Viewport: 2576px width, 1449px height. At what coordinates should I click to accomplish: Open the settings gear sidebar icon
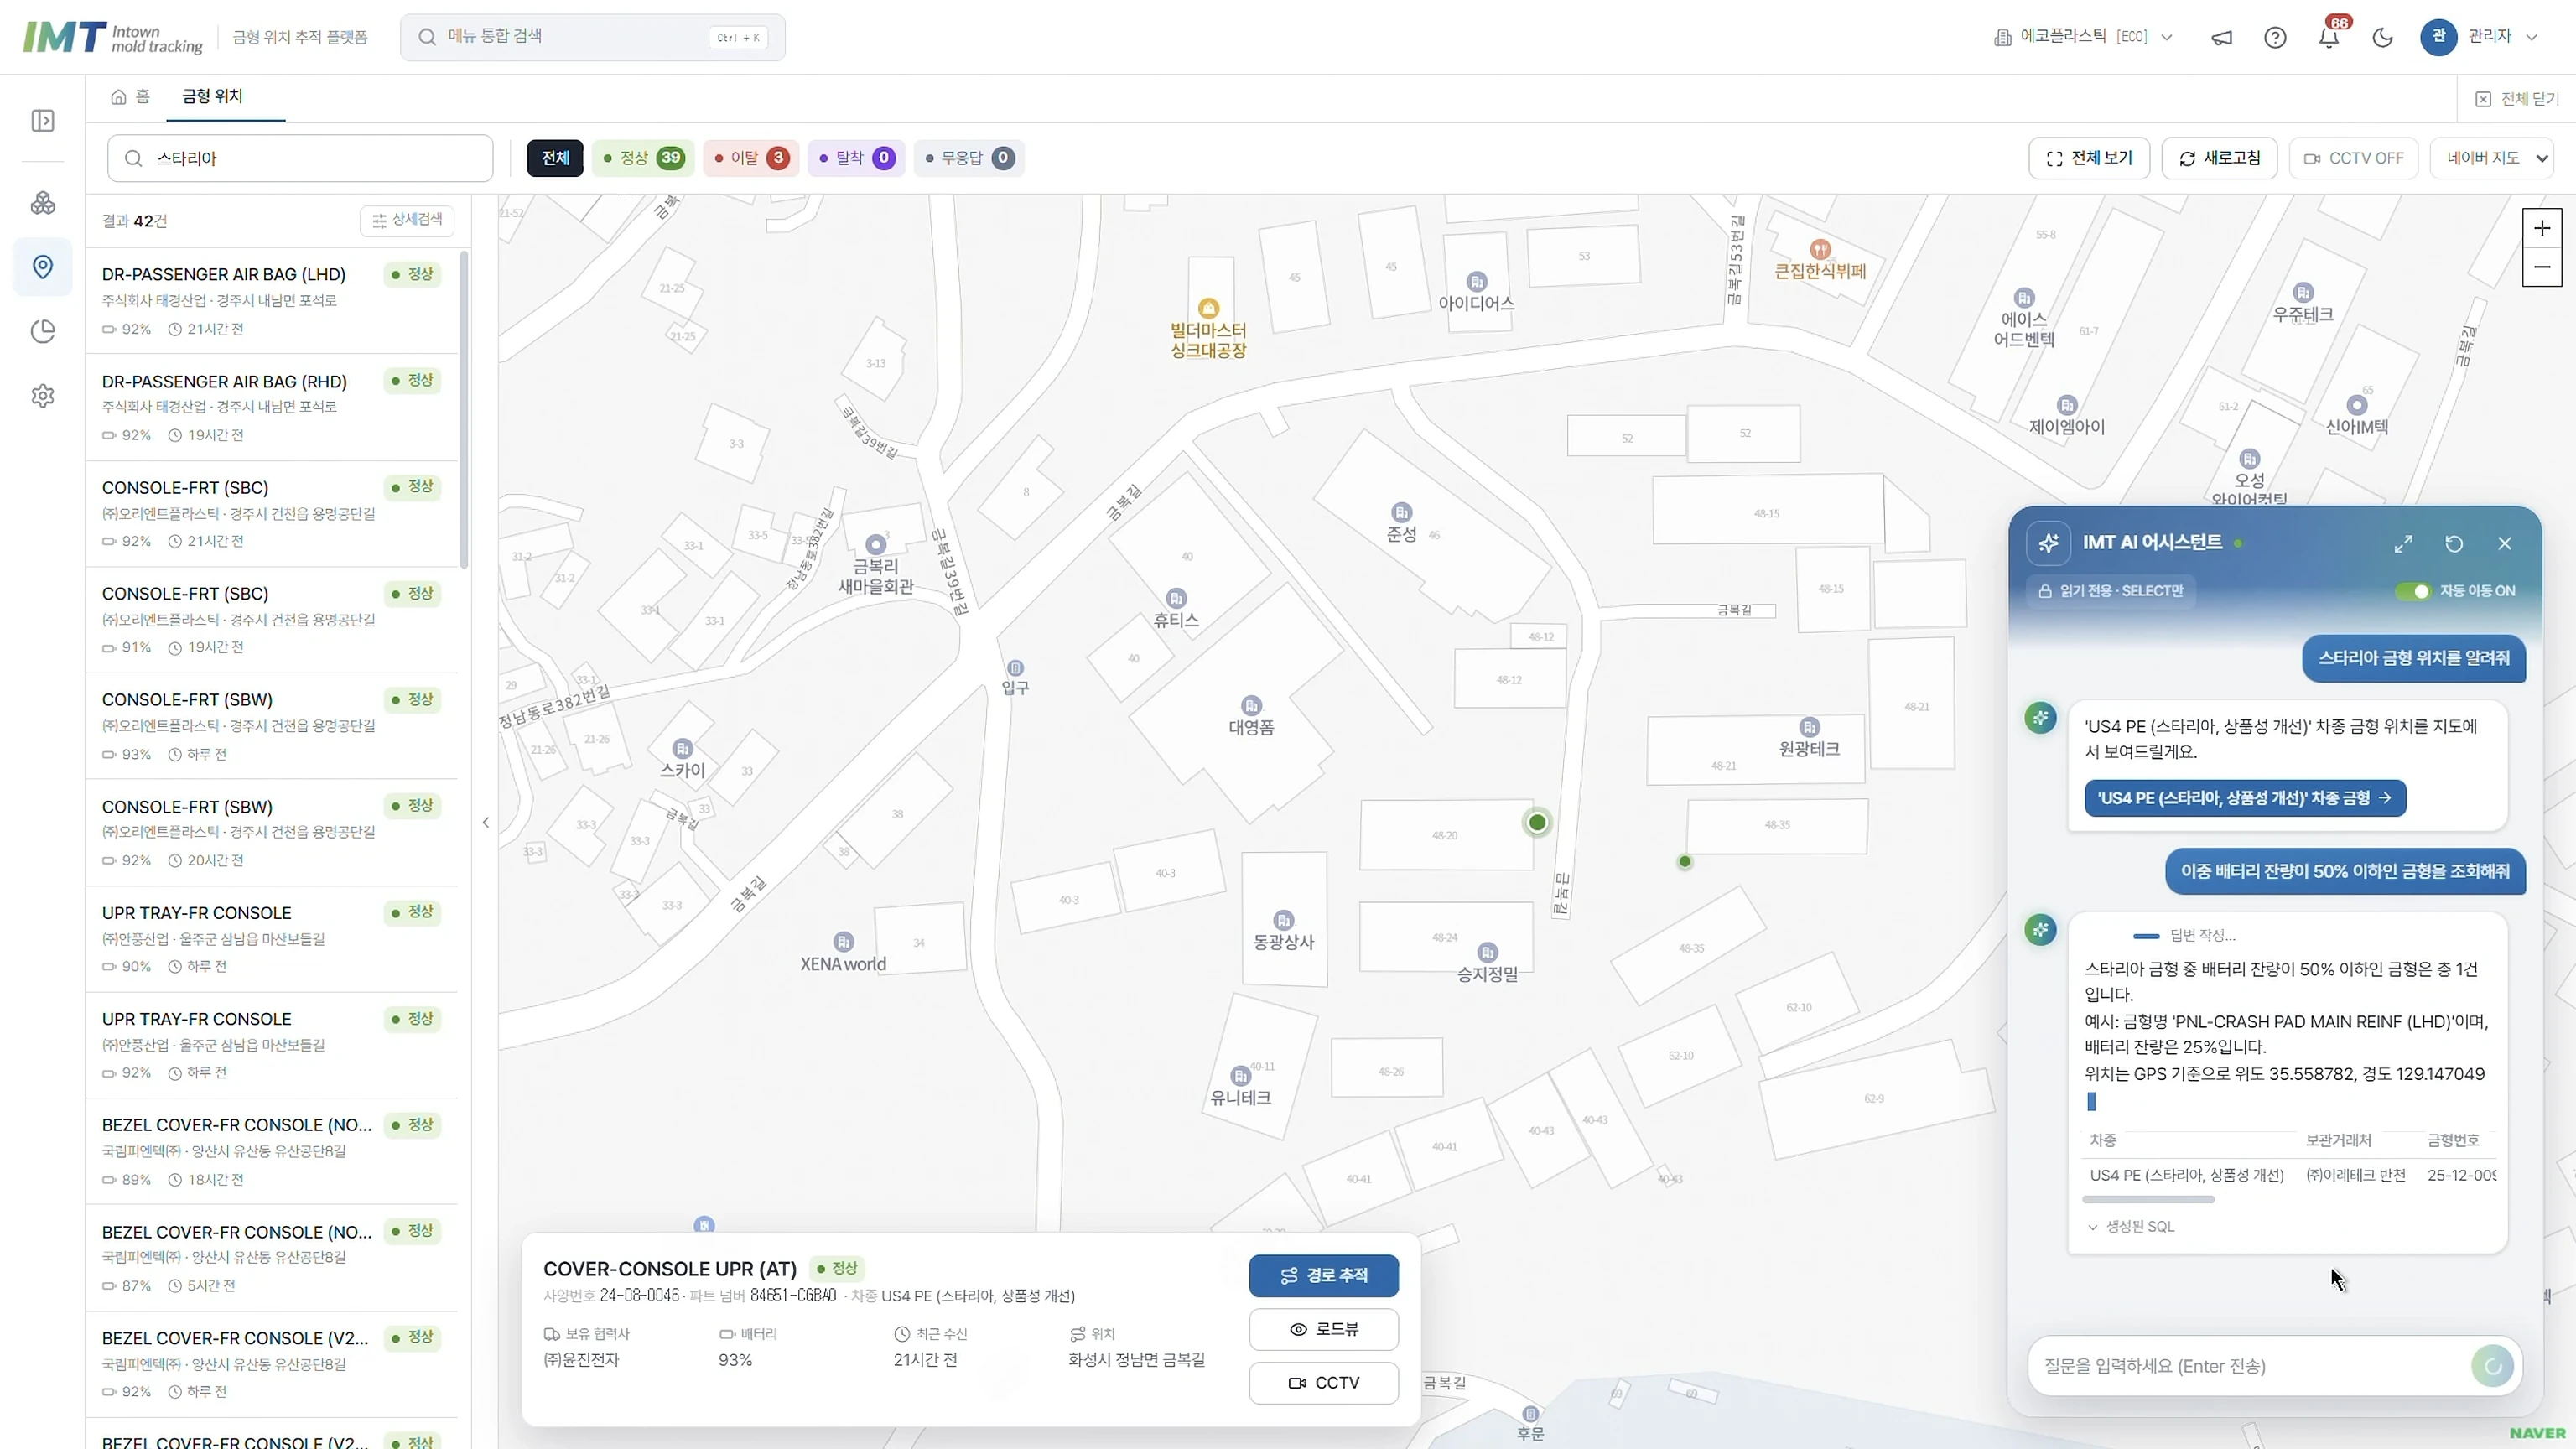pyautogui.click(x=43, y=396)
